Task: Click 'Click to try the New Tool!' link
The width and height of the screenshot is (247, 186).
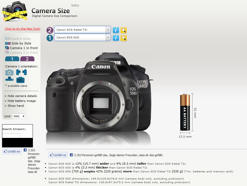Action: point(23,29)
